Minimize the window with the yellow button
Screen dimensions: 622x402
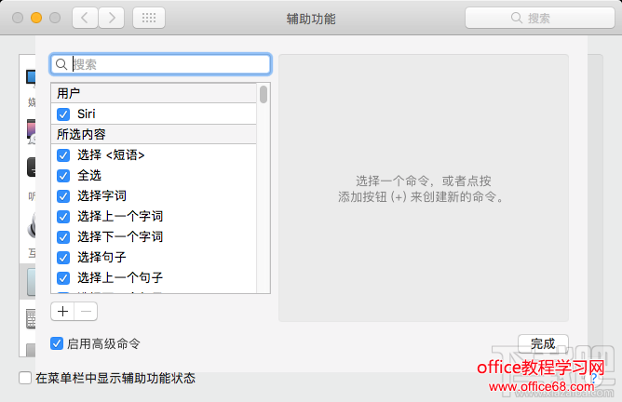click(36, 18)
